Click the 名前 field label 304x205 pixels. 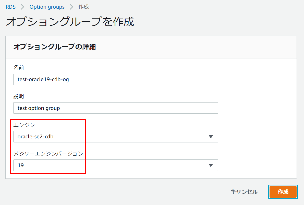pos(19,68)
